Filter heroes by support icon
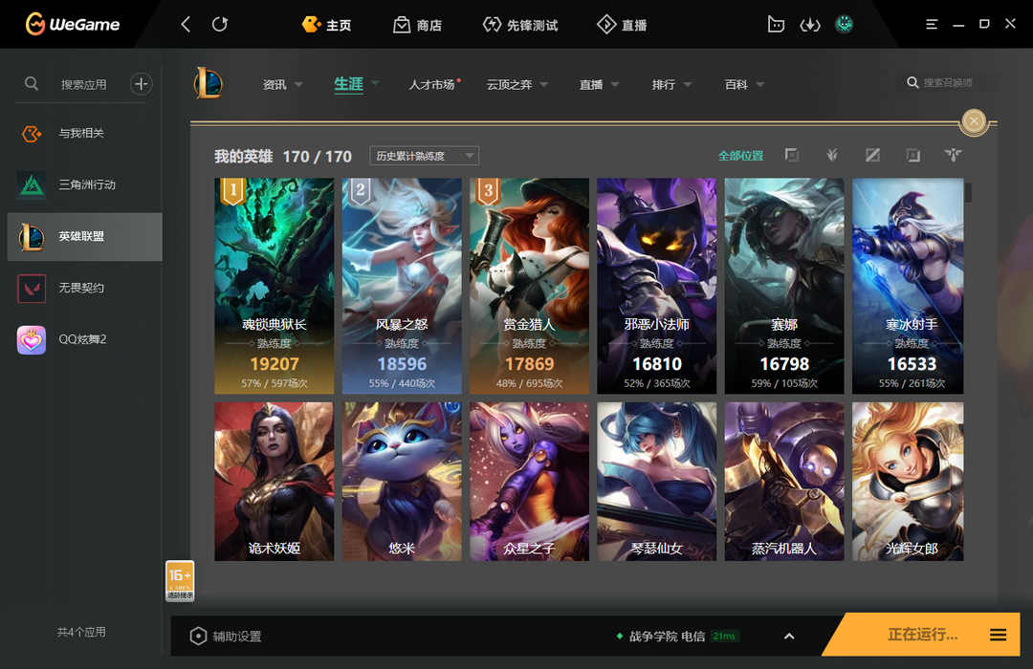The image size is (1033, 669). [x=954, y=155]
